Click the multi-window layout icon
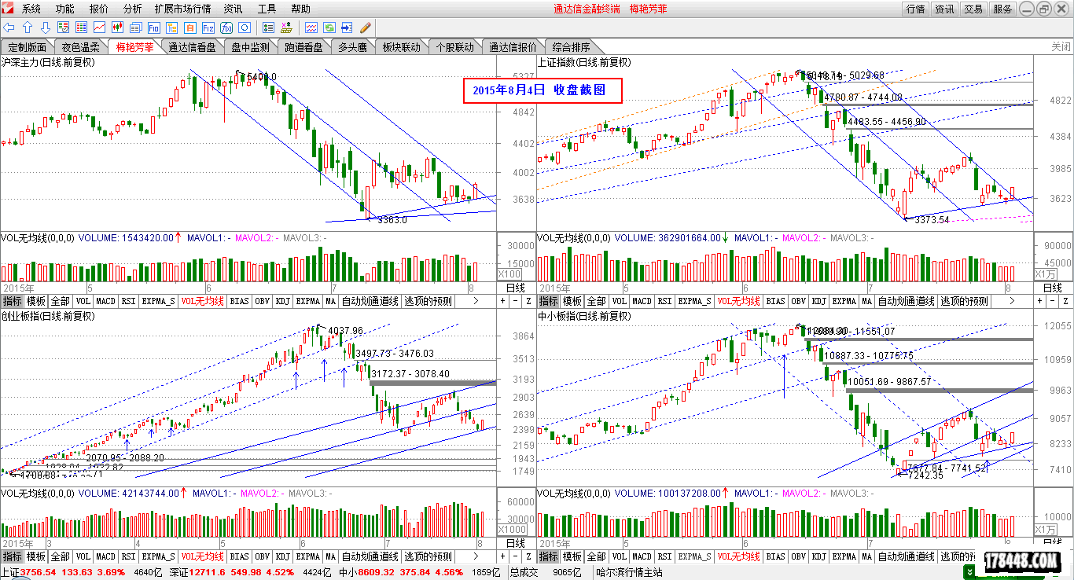 (136, 28)
